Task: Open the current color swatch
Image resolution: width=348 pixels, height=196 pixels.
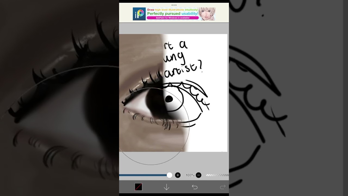Action: click(138, 187)
